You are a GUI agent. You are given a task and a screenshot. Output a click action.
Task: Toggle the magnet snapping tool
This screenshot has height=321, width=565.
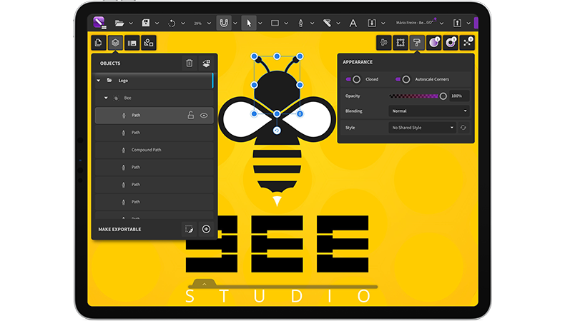coord(224,23)
